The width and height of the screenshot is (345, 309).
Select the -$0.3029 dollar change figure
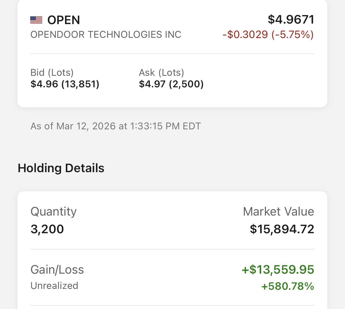tap(245, 35)
